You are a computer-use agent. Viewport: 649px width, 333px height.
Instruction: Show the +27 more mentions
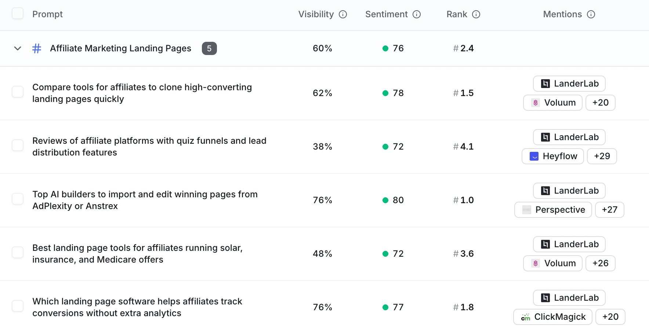point(610,210)
